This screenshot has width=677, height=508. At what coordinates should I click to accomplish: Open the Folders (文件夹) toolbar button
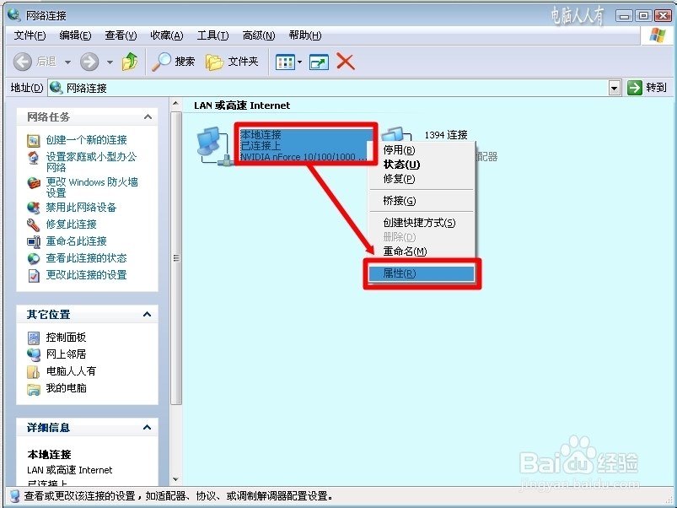pyautogui.click(x=232, y=62)
